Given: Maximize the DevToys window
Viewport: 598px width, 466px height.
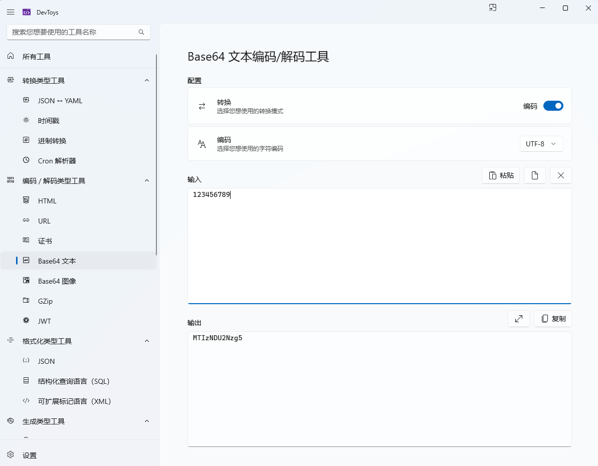Looking at the screenshot, I should [565, 8].
